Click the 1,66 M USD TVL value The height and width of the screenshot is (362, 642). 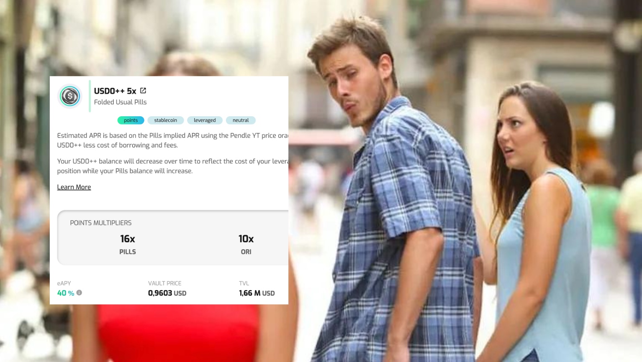257,293
